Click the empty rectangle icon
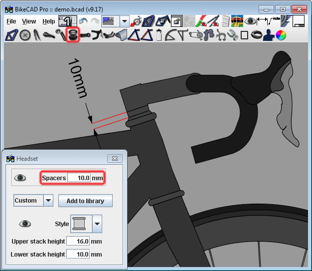Image resolution: width=312 pixels, height=271 pixels. pos(244,35)
